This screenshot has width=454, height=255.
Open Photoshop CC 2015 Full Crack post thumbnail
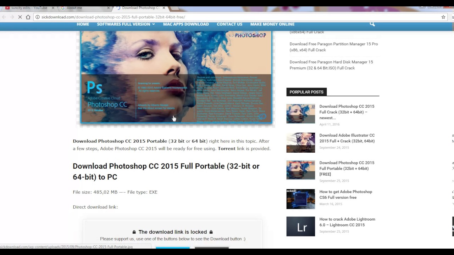301,114
